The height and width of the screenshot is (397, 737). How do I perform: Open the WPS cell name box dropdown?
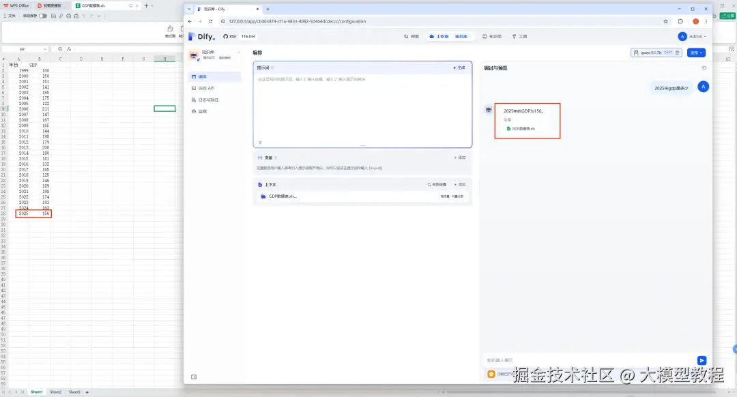44,49
